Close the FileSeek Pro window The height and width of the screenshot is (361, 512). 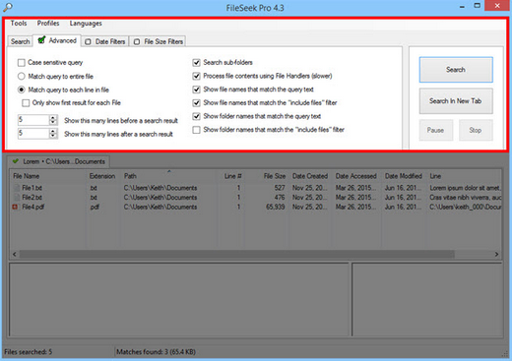497,6
